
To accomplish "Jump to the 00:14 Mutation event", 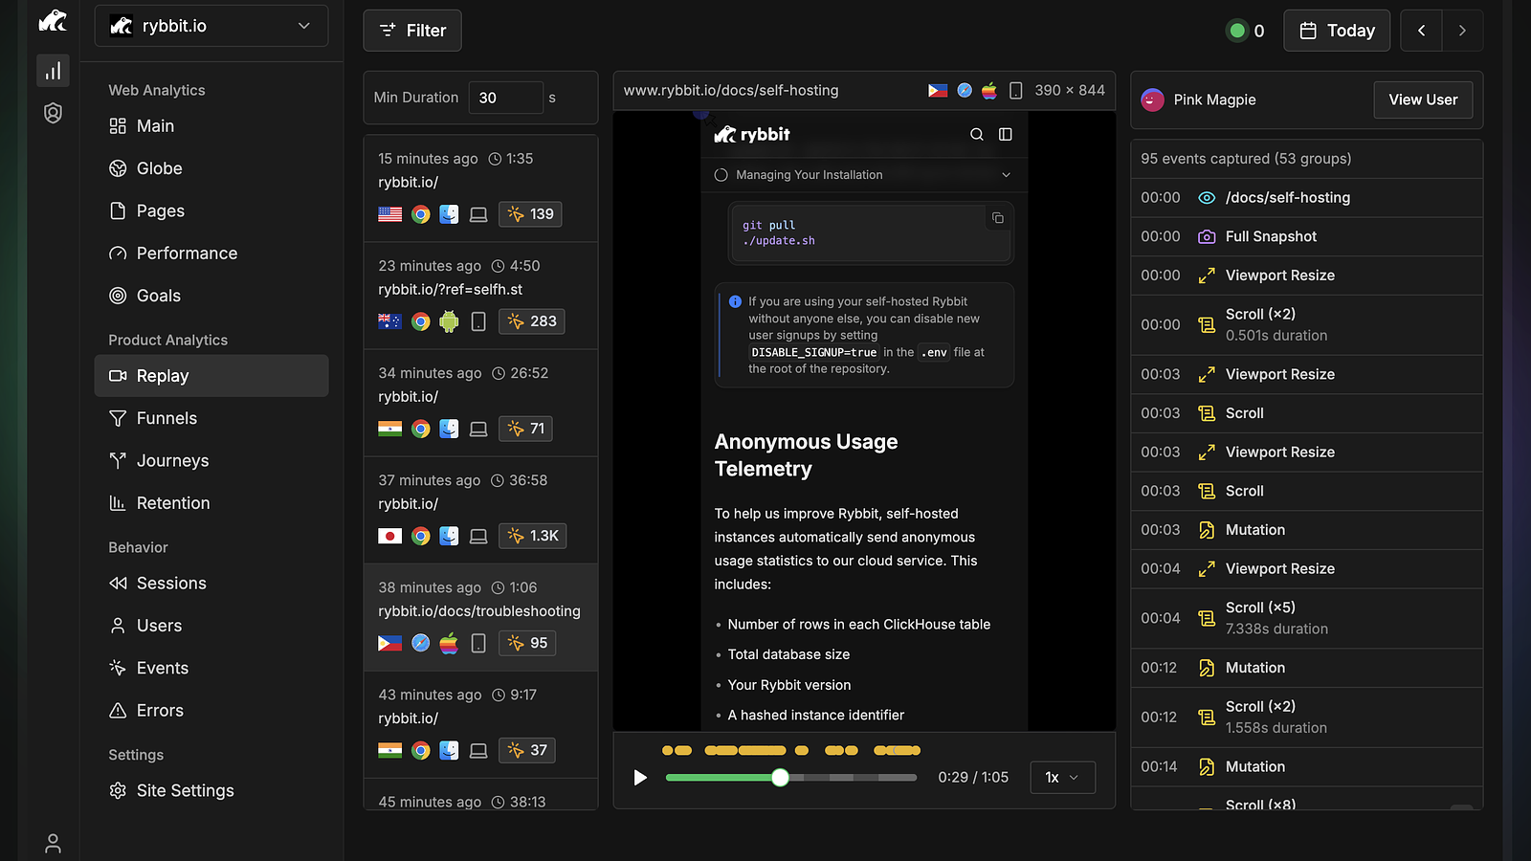I will click(1306, 767).
